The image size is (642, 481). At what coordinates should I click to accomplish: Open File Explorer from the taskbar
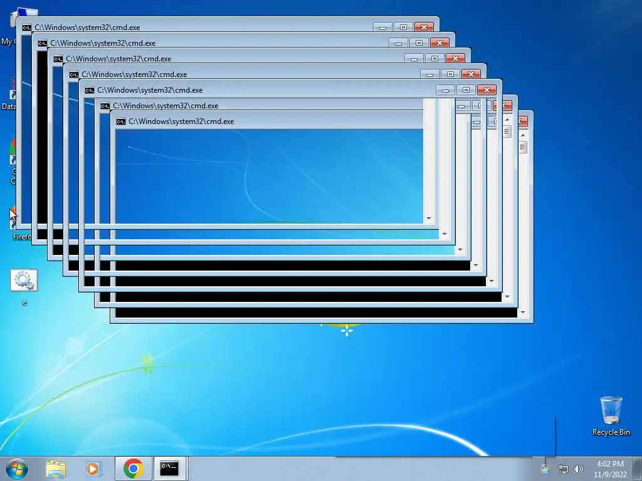(56, 468)
